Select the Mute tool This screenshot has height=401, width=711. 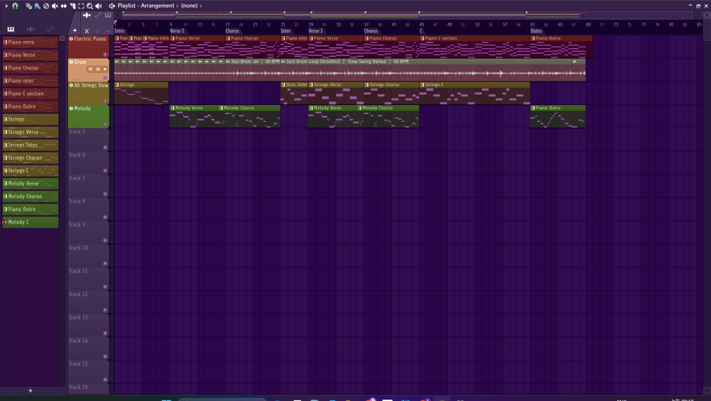click(55, 6)
